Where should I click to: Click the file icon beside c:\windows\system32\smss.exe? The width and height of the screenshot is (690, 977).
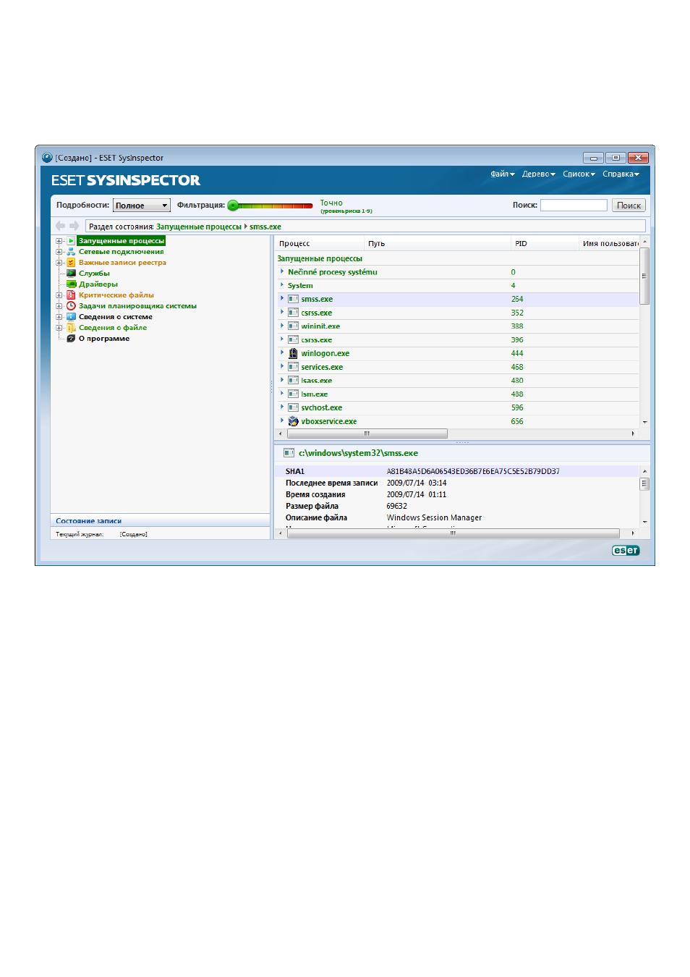pyautogui.click(x=289, y=453)
